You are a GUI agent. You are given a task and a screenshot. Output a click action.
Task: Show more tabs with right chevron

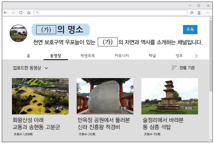coord(196,56)
